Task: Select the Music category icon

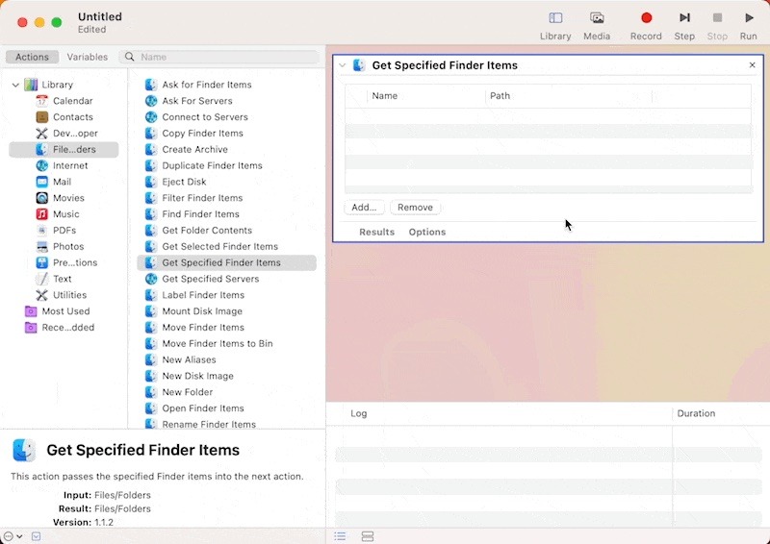Action: coord(42,214)
